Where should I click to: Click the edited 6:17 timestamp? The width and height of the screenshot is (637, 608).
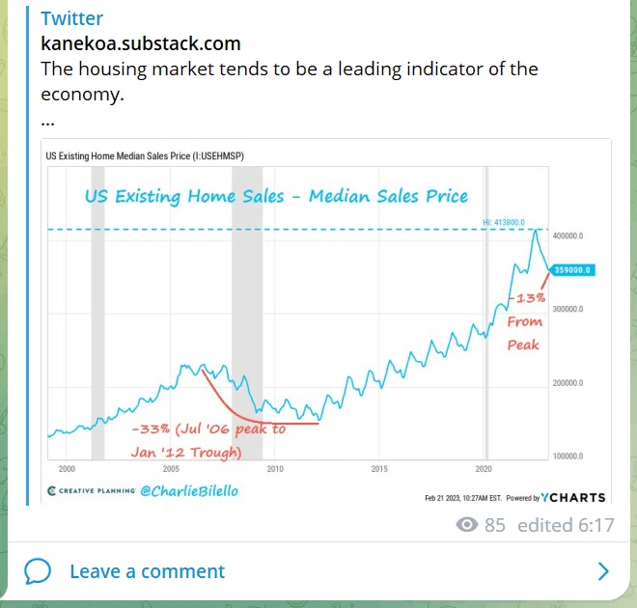point(566,525)
